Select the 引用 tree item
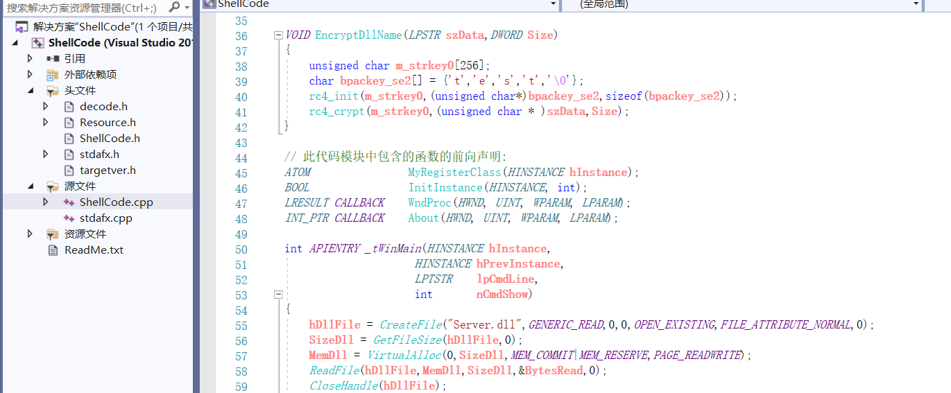Viewport: 951px width, 393px height. (x=75, y=59)
